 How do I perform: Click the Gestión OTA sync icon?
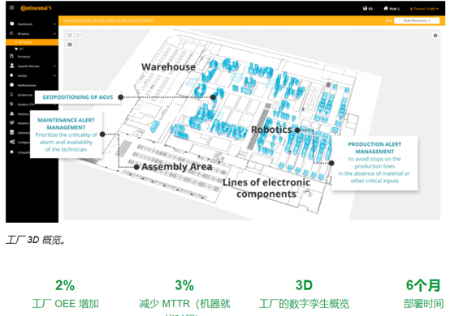click(11, 104)
